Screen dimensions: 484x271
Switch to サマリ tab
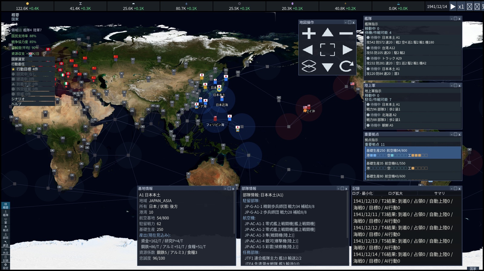click(x=440, y=193)
